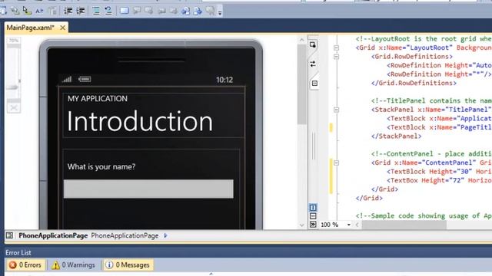Open toolbar options overflow arrow
Image resolution: width=492 pixels, height=276 pixels.
[220, 12]
